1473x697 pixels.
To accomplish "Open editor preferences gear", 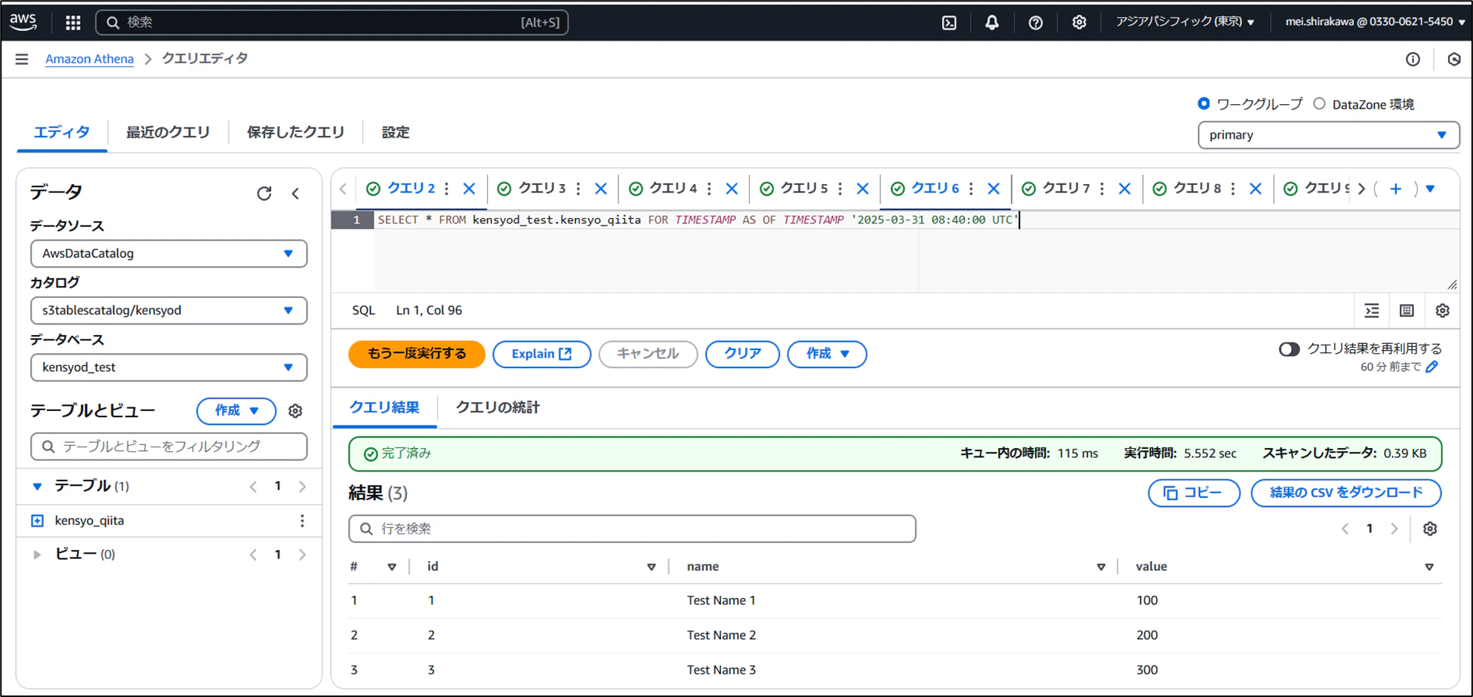I will coord(1442,311).
